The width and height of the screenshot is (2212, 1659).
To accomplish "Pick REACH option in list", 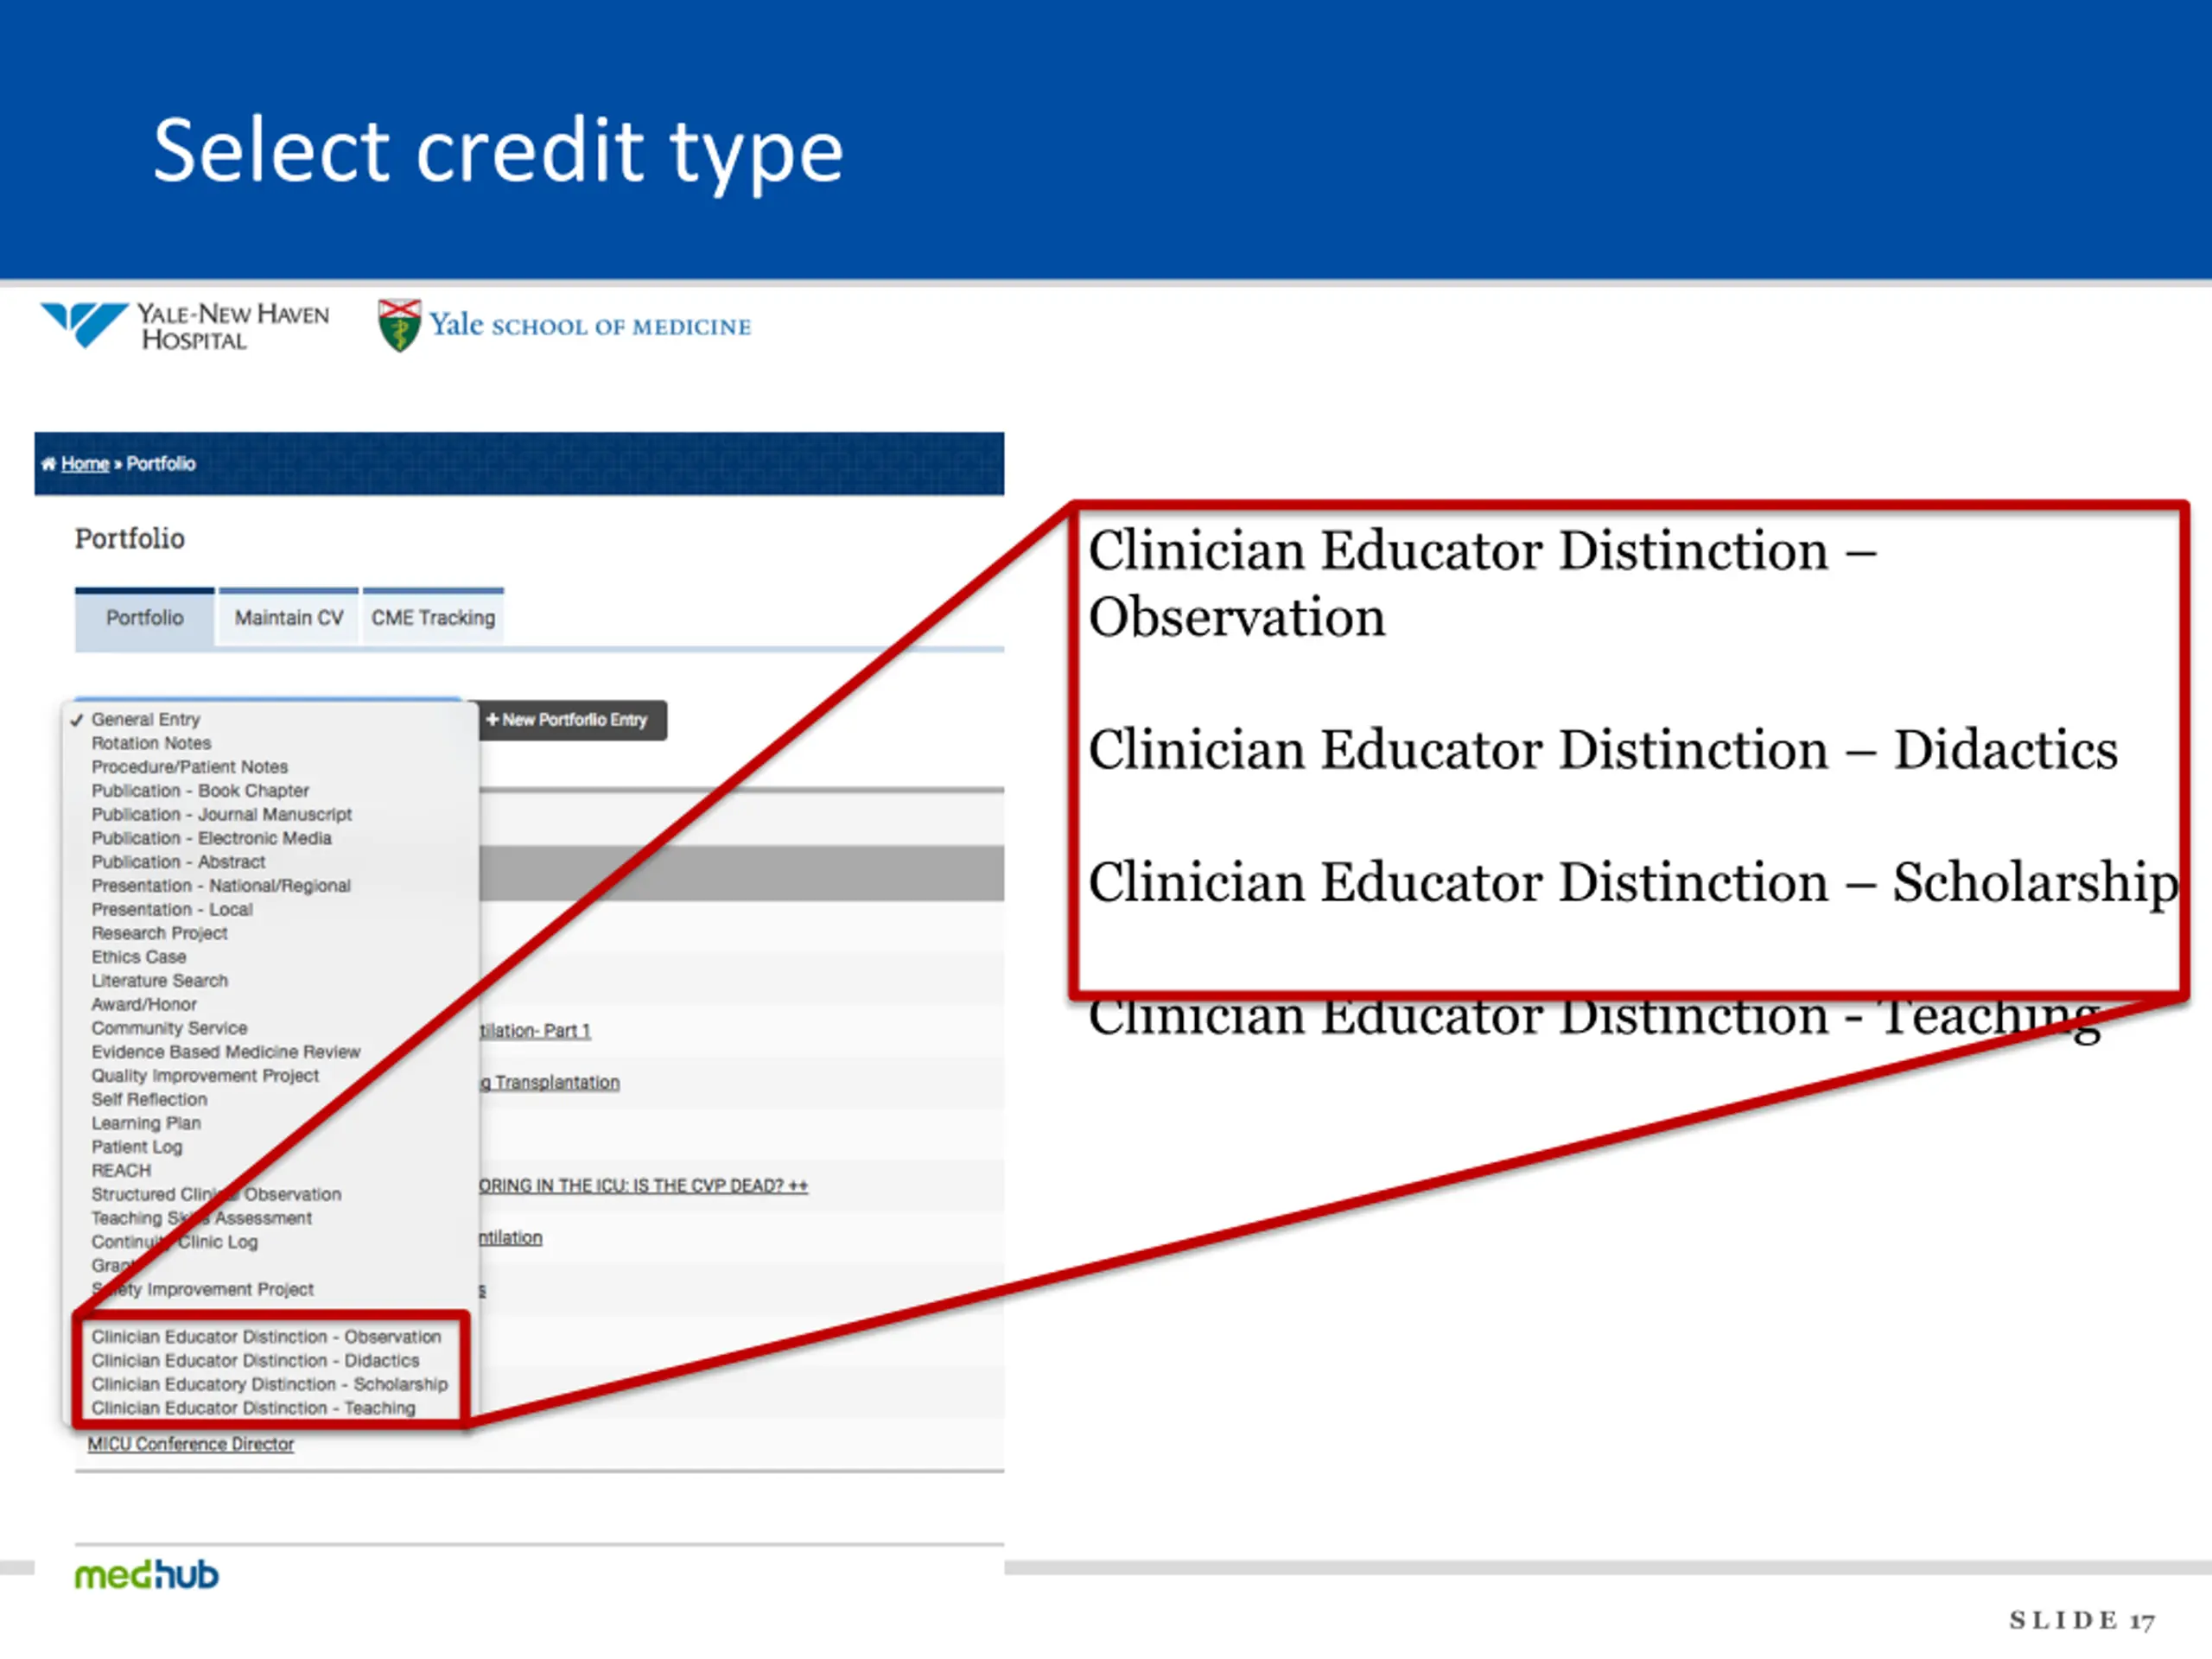I will pyautogui.click(x=121, y=1171).
